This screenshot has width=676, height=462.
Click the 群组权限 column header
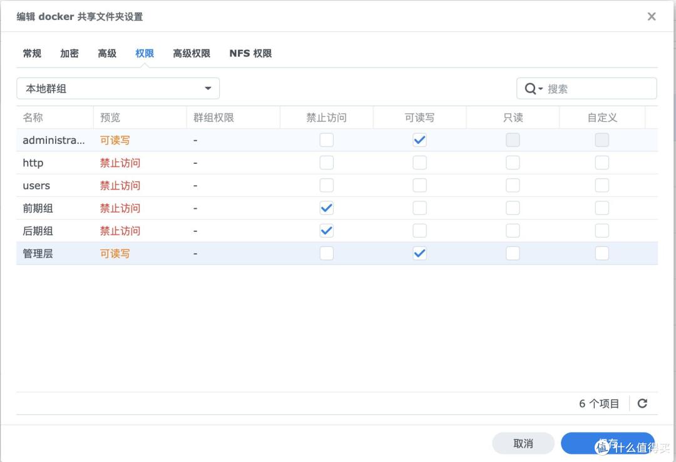tap(233, 118)
